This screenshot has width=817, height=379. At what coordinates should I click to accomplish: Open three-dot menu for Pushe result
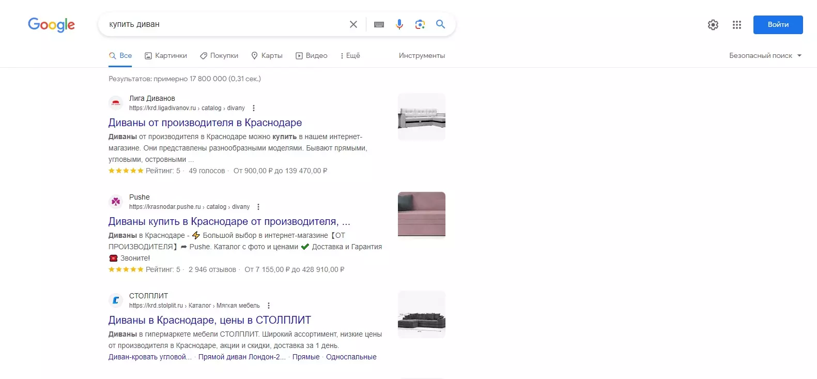(258, 207)
